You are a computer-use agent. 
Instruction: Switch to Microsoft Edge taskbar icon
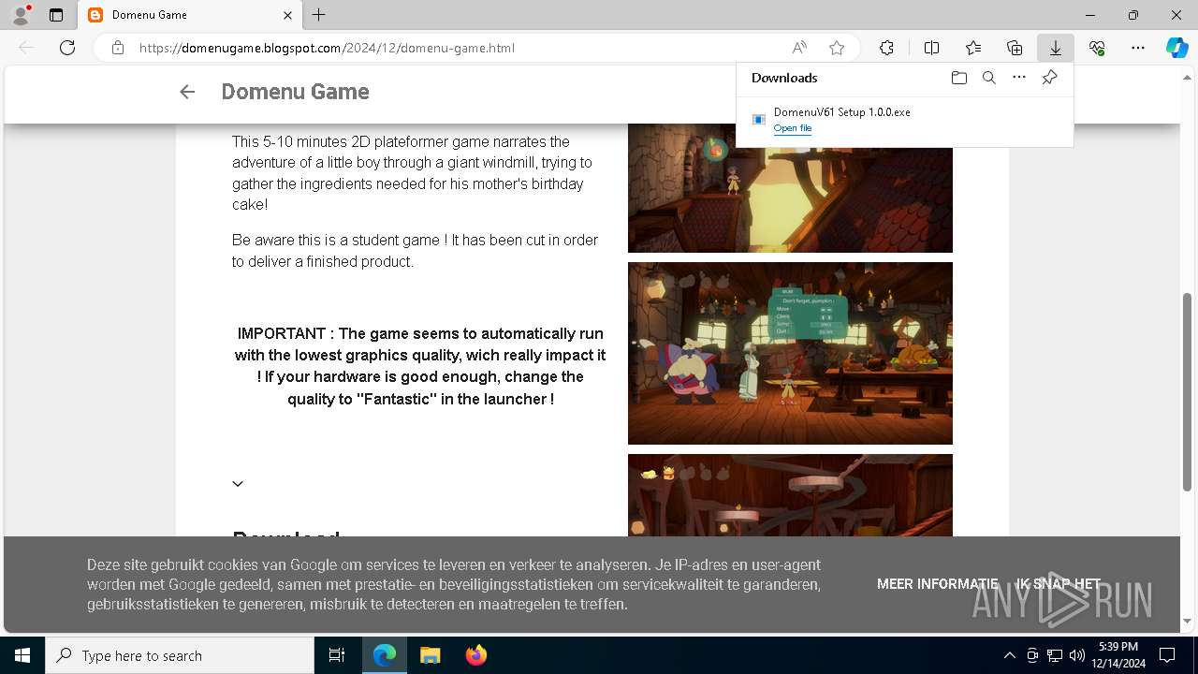385,655
